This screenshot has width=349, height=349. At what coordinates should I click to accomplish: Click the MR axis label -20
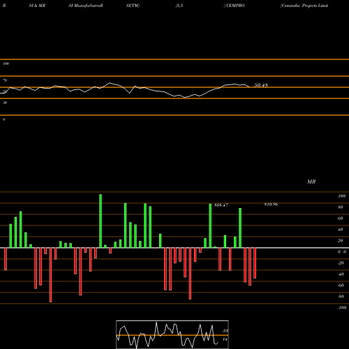click(341, 263)
